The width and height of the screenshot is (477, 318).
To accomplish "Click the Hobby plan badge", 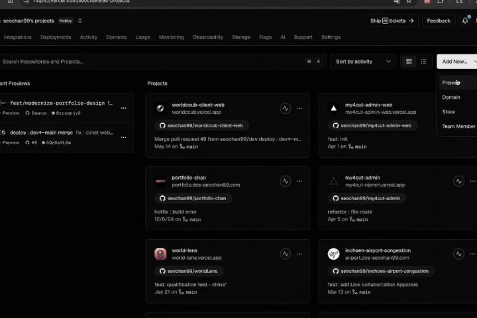I will coord(66,21).
